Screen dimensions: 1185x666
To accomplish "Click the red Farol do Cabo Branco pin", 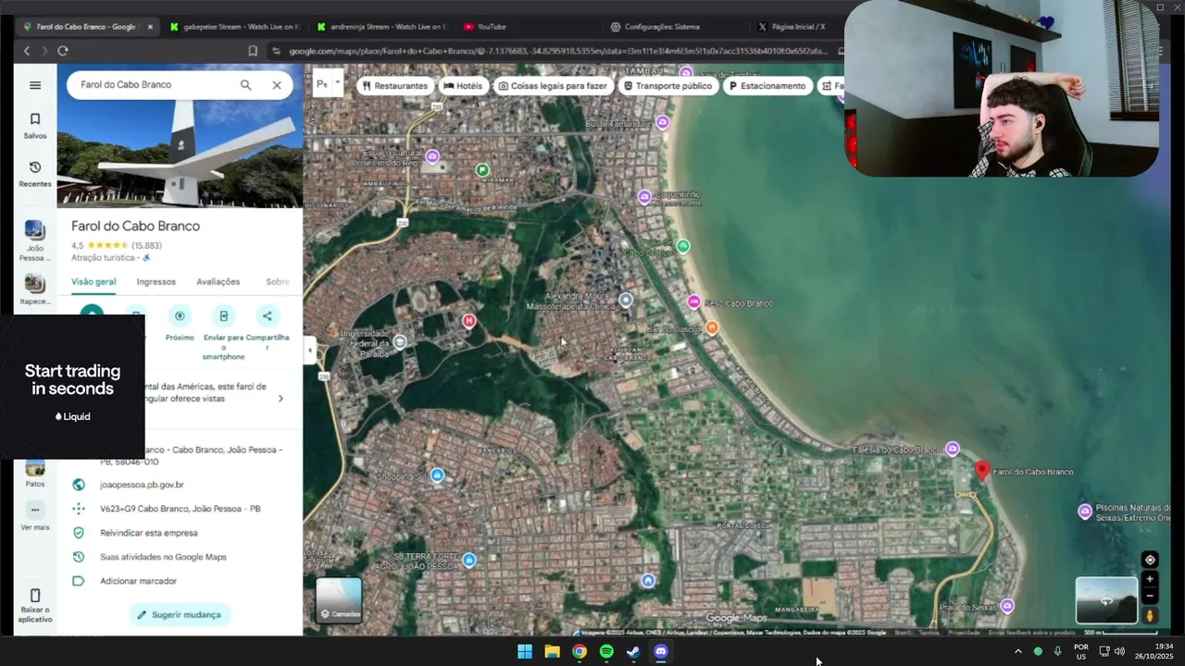I will (x=982, y=471).
